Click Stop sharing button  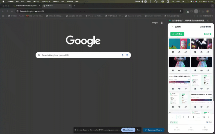click(x=128, y=130)
